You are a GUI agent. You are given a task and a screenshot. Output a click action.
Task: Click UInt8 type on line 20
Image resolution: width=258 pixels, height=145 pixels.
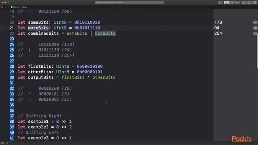(60, 23)
